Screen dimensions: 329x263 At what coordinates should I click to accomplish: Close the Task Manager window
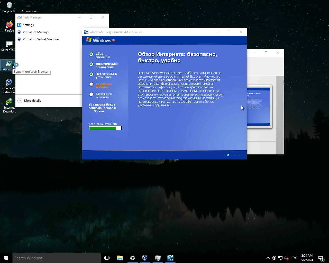tap(103, 17)
